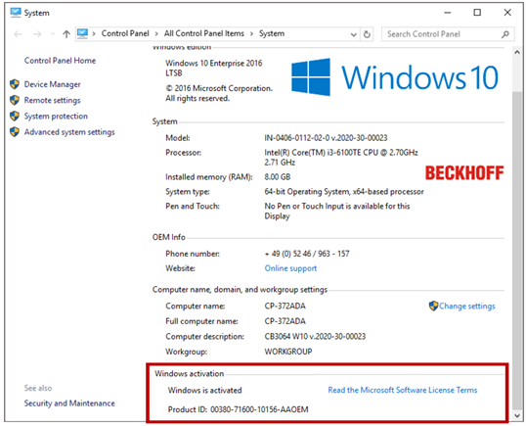Open the recent locations dropdown arrow
The image size is (526, 426).
53,34
